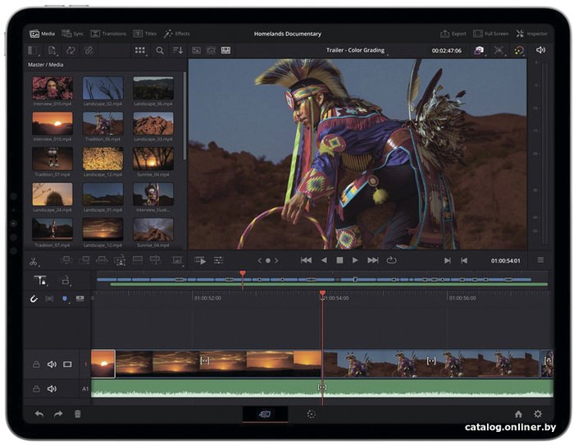Image resolution: width=574 pixels, height=445 pixels.
Task: Switch to the Effects tab
Action: click(177, 34)
